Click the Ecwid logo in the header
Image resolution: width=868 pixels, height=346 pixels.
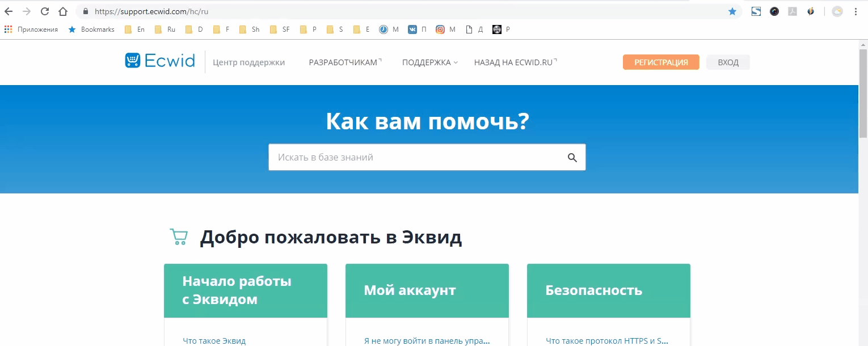pos(159,61)
